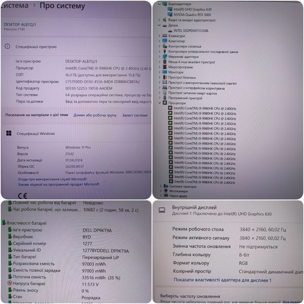This screenshot has width=304, height=304.
Task: Click the OS build value 26200.8037
Action: (74, 166)
